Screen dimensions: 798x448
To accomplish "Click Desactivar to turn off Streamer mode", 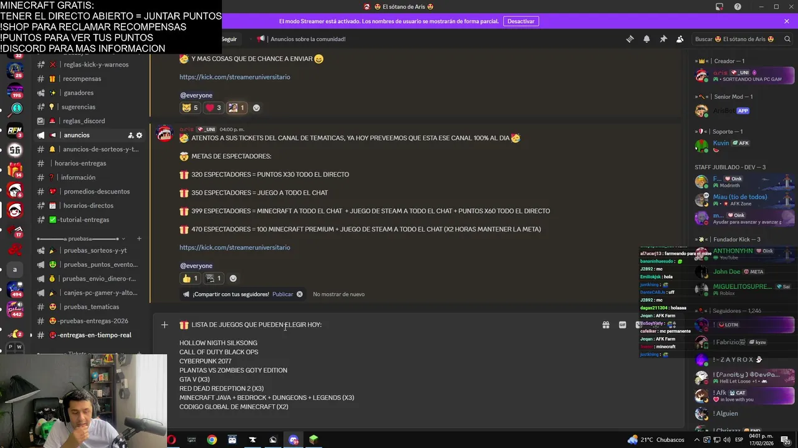I will point(521,21).
